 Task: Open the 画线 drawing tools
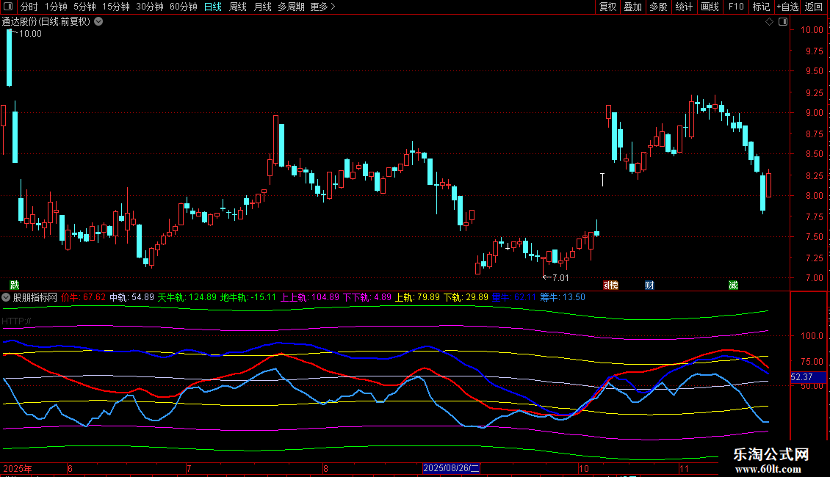click(710, 7)
